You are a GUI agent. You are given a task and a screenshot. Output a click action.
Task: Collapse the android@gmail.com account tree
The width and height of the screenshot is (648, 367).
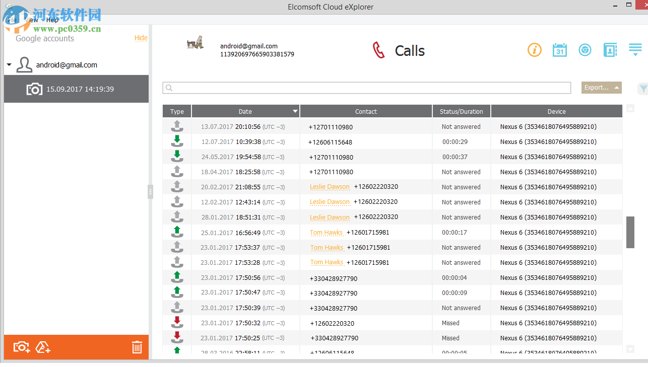click(9, 65)
